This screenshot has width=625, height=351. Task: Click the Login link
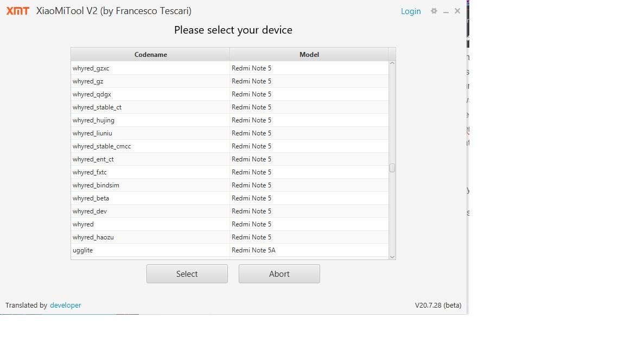click(411, 11)
